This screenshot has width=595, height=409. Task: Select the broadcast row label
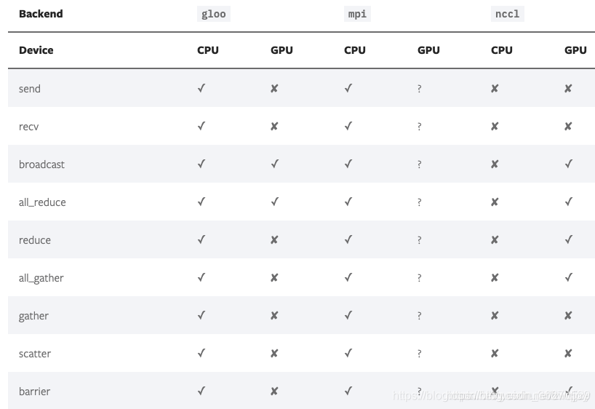(x=41, y=164)
